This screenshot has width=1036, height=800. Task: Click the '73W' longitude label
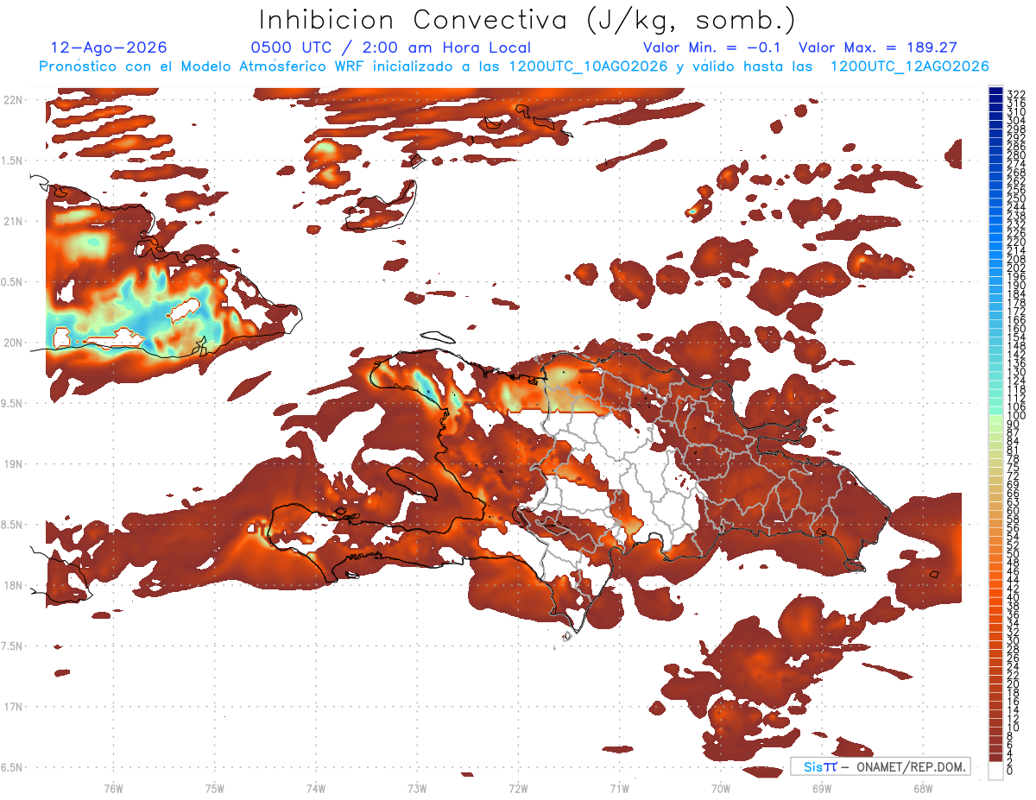(x=417, y=788)
